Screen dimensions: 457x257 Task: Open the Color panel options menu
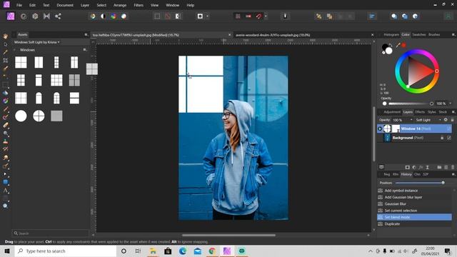453,35
